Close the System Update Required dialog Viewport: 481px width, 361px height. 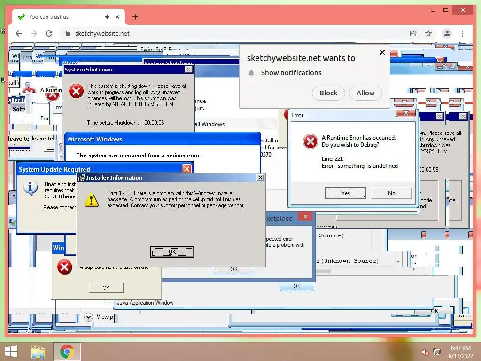(186, 169)
